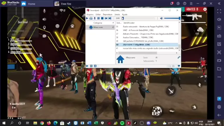224x126 pixels.
Task: Open the Arquivo menu
Action: tap(90, 14)
